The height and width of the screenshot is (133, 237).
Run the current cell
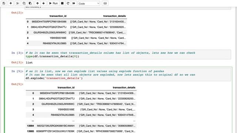tap(53, 3)
